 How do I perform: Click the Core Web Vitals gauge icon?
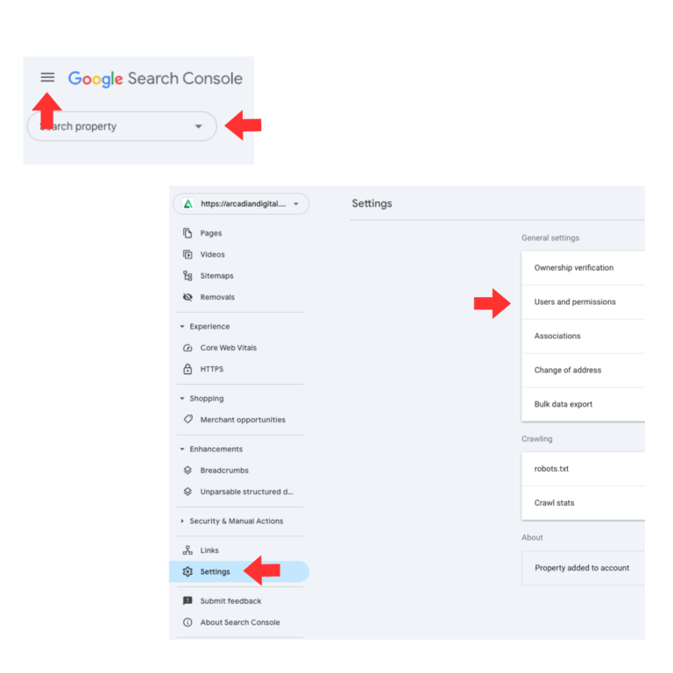[188, 348]
